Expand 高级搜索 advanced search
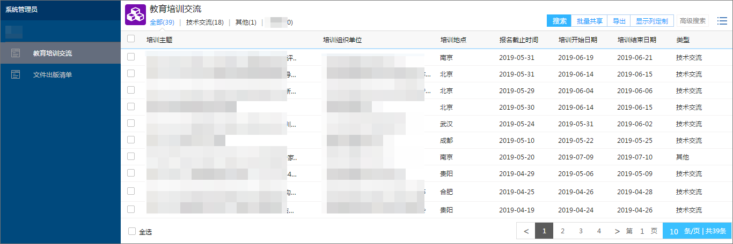This screenshot has height=244, width=733. pos(692,21)
